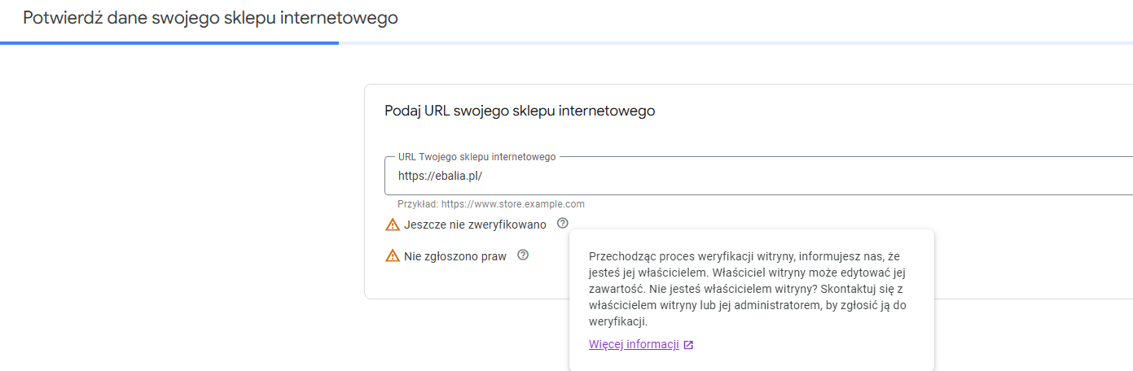Select the Nie zgłoszono praw status text
The image size is (1133, 371).
(455, 256)
